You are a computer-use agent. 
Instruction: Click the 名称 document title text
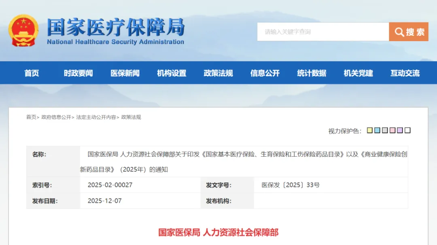[244, 162]
